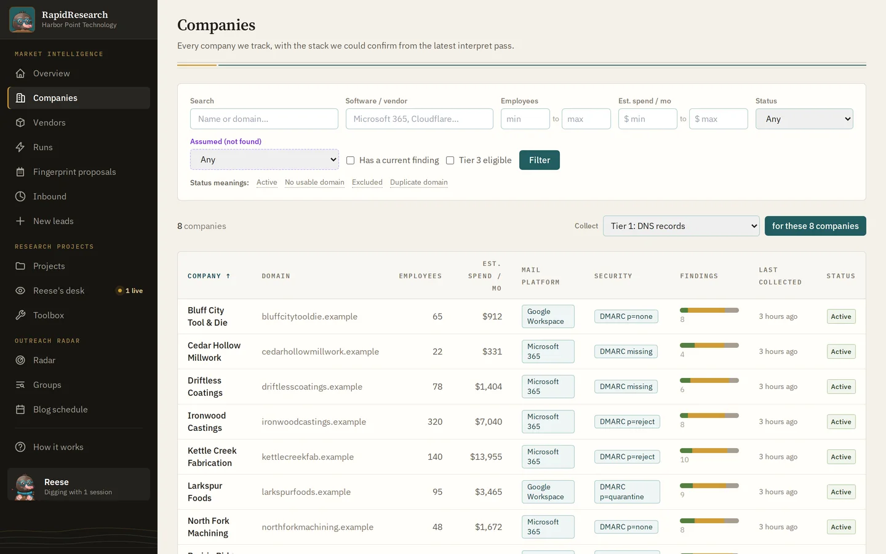Click the findings bar for Kettle Creek Fabrication
The width and height of the screenshot is (886, 554).
pyautogui.click(x=709, y=451)
